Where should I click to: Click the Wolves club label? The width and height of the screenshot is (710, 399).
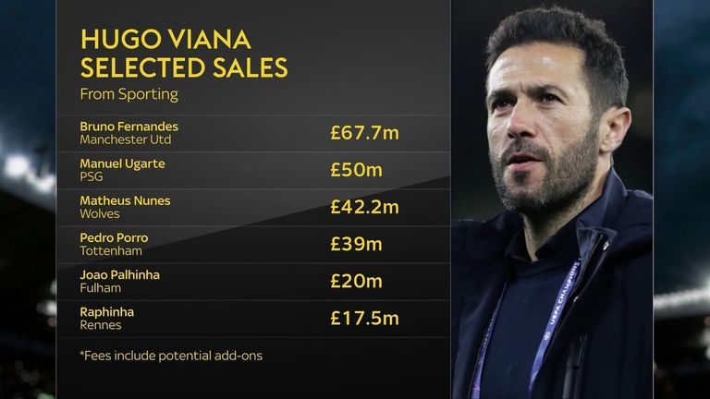[99, 213]
